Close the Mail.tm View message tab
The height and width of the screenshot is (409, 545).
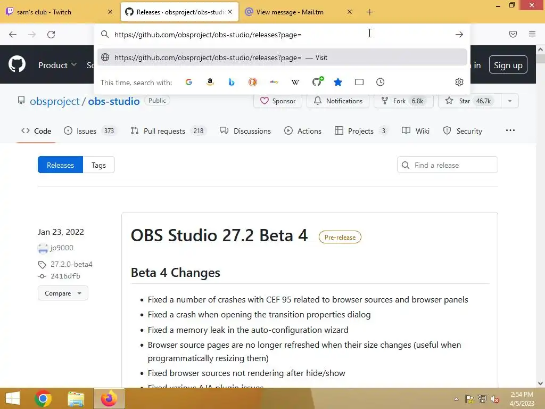[350, 12]
